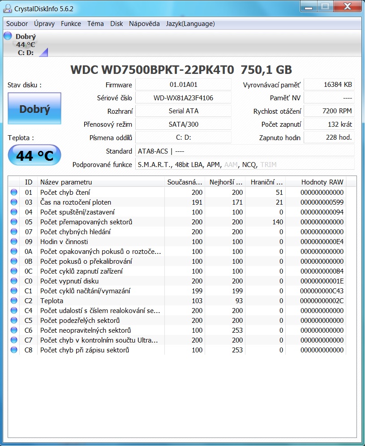Click the Podporované funkce field
365x446 pixels.
(x=245, y=164)
